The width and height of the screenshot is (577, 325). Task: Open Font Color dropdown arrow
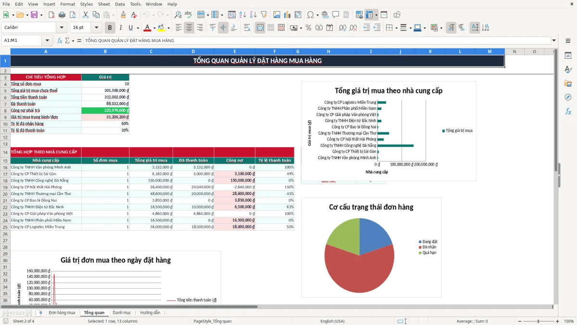[154, 27]
